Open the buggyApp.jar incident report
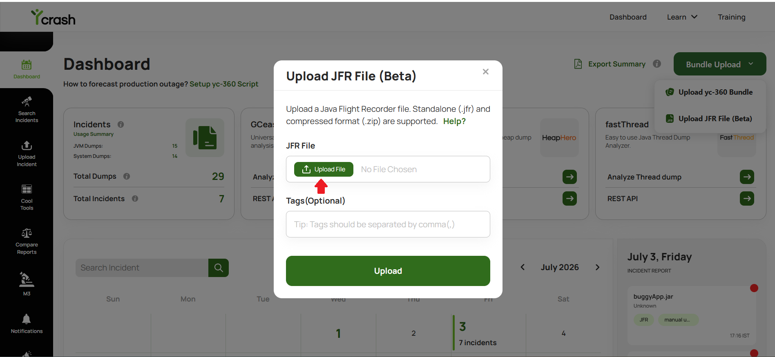Screen dimensions: 775x357 (692, 315)
